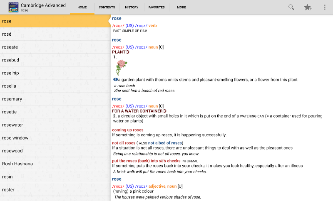
Task: Open the 'coming up roses' idiom
Action: tap(128, 130)
